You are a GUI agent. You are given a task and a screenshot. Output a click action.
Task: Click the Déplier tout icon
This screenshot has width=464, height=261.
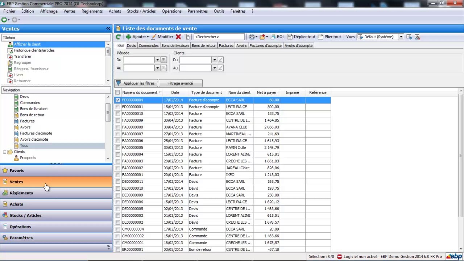290,37
